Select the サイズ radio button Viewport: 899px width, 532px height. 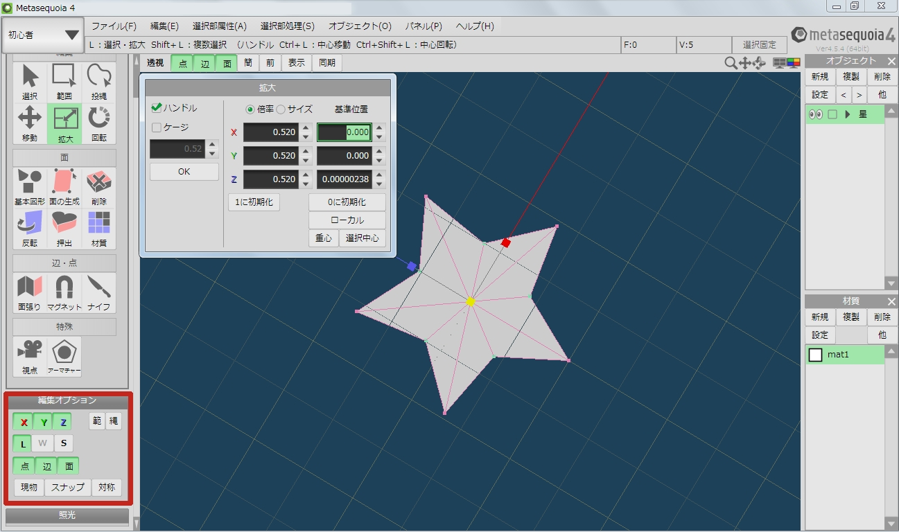(x=281, y=109)
